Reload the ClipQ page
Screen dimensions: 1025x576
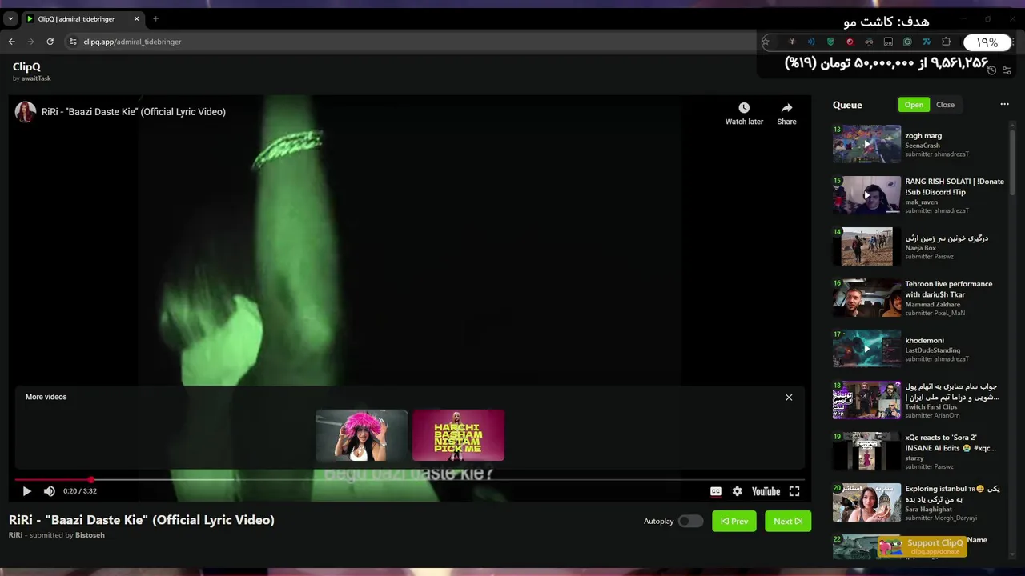pyautogui.click(x=50, y=42)
